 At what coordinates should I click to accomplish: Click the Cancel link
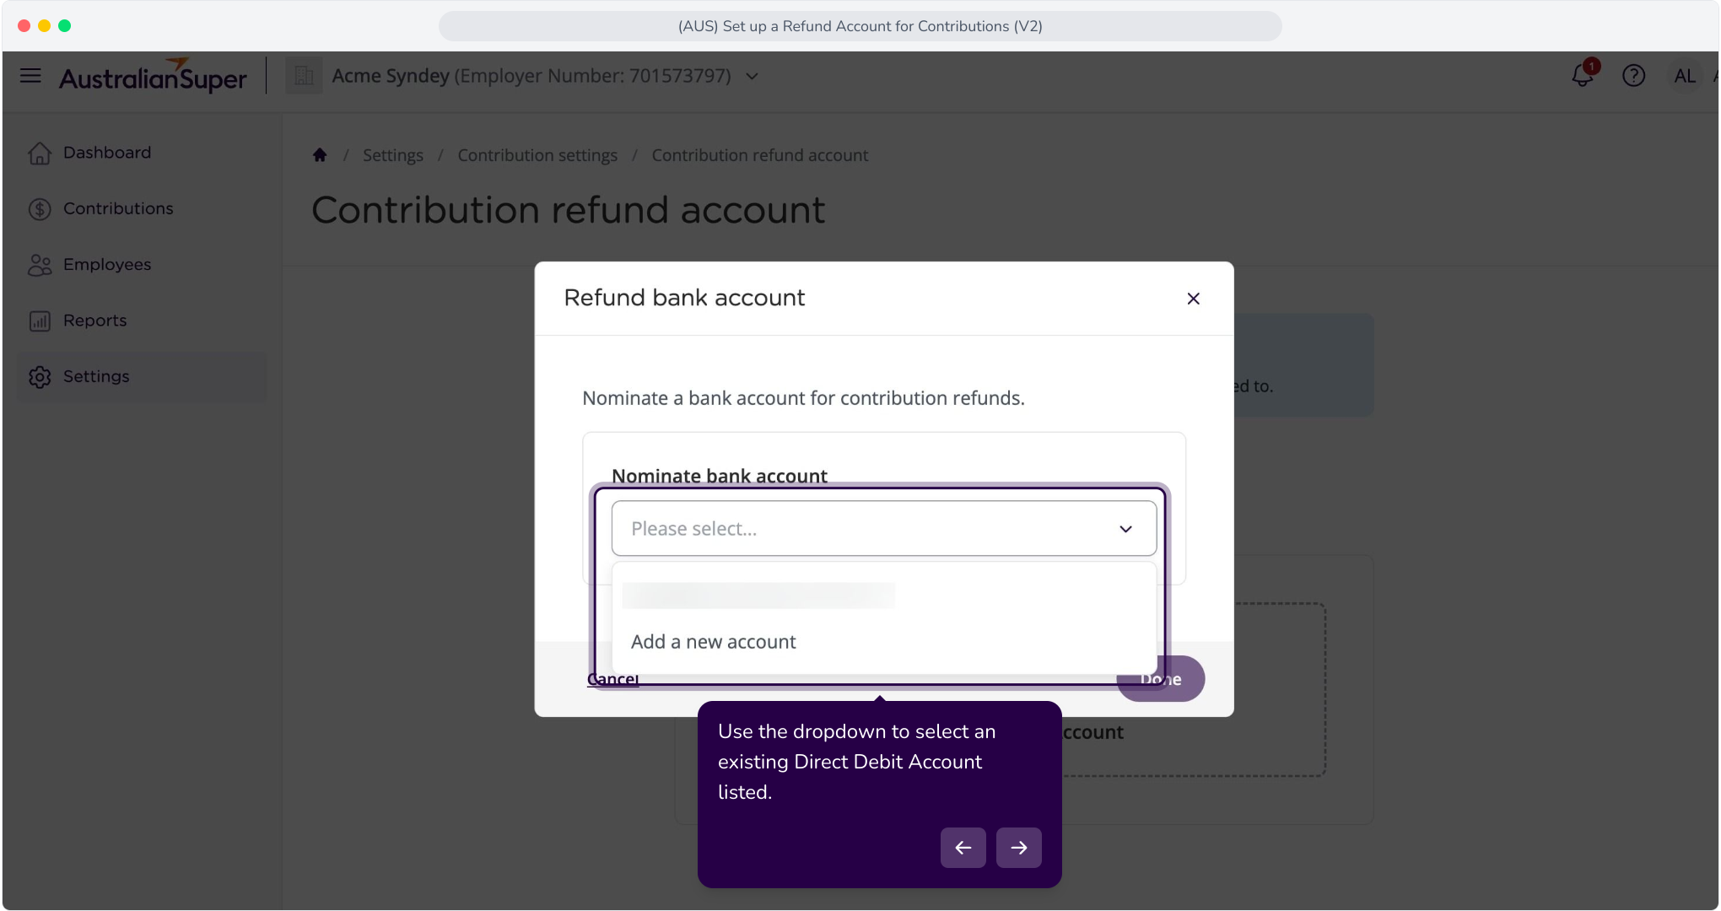tap(612, 679)
